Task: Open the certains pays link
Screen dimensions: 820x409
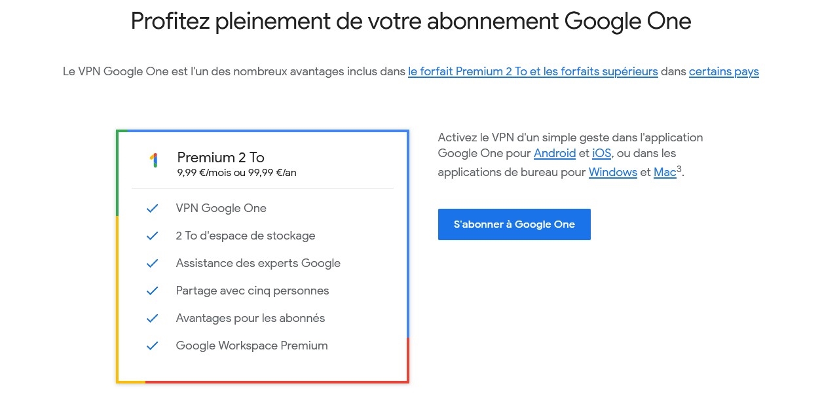Action: [x=723, y=71]
